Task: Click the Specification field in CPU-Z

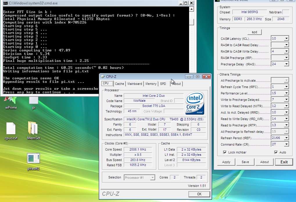Action: click(x=165, y=119)
